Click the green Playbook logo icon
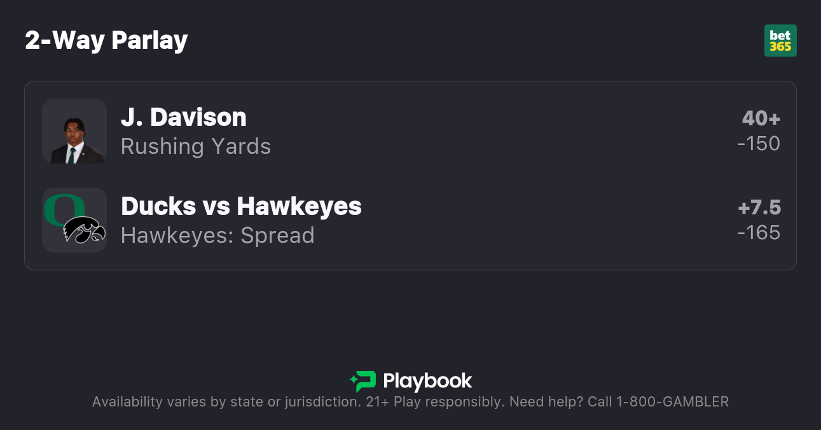 [363, 381]
